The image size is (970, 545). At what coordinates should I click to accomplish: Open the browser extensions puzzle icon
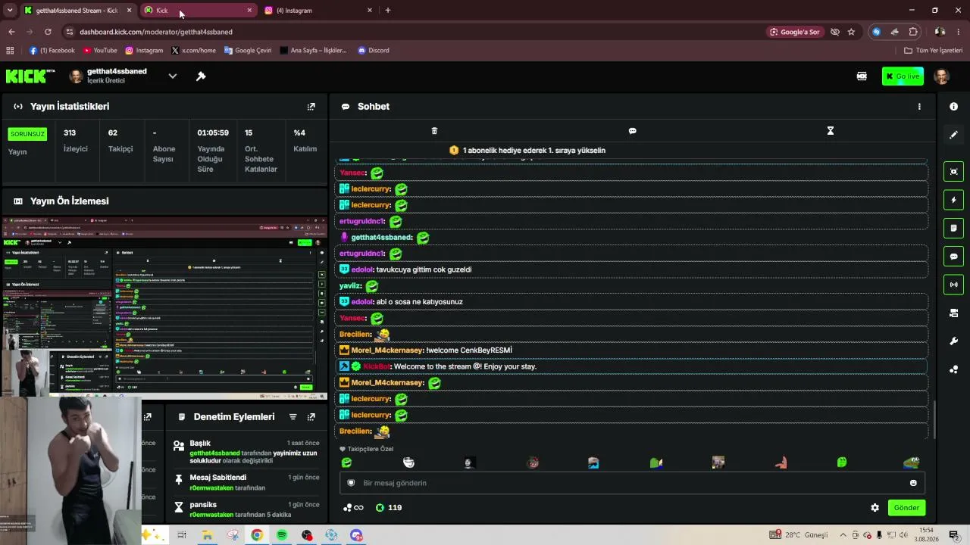tap(913, 32)
